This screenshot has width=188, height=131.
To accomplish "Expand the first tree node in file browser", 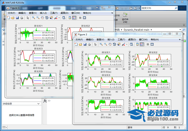I will click(x=3, y=41).
